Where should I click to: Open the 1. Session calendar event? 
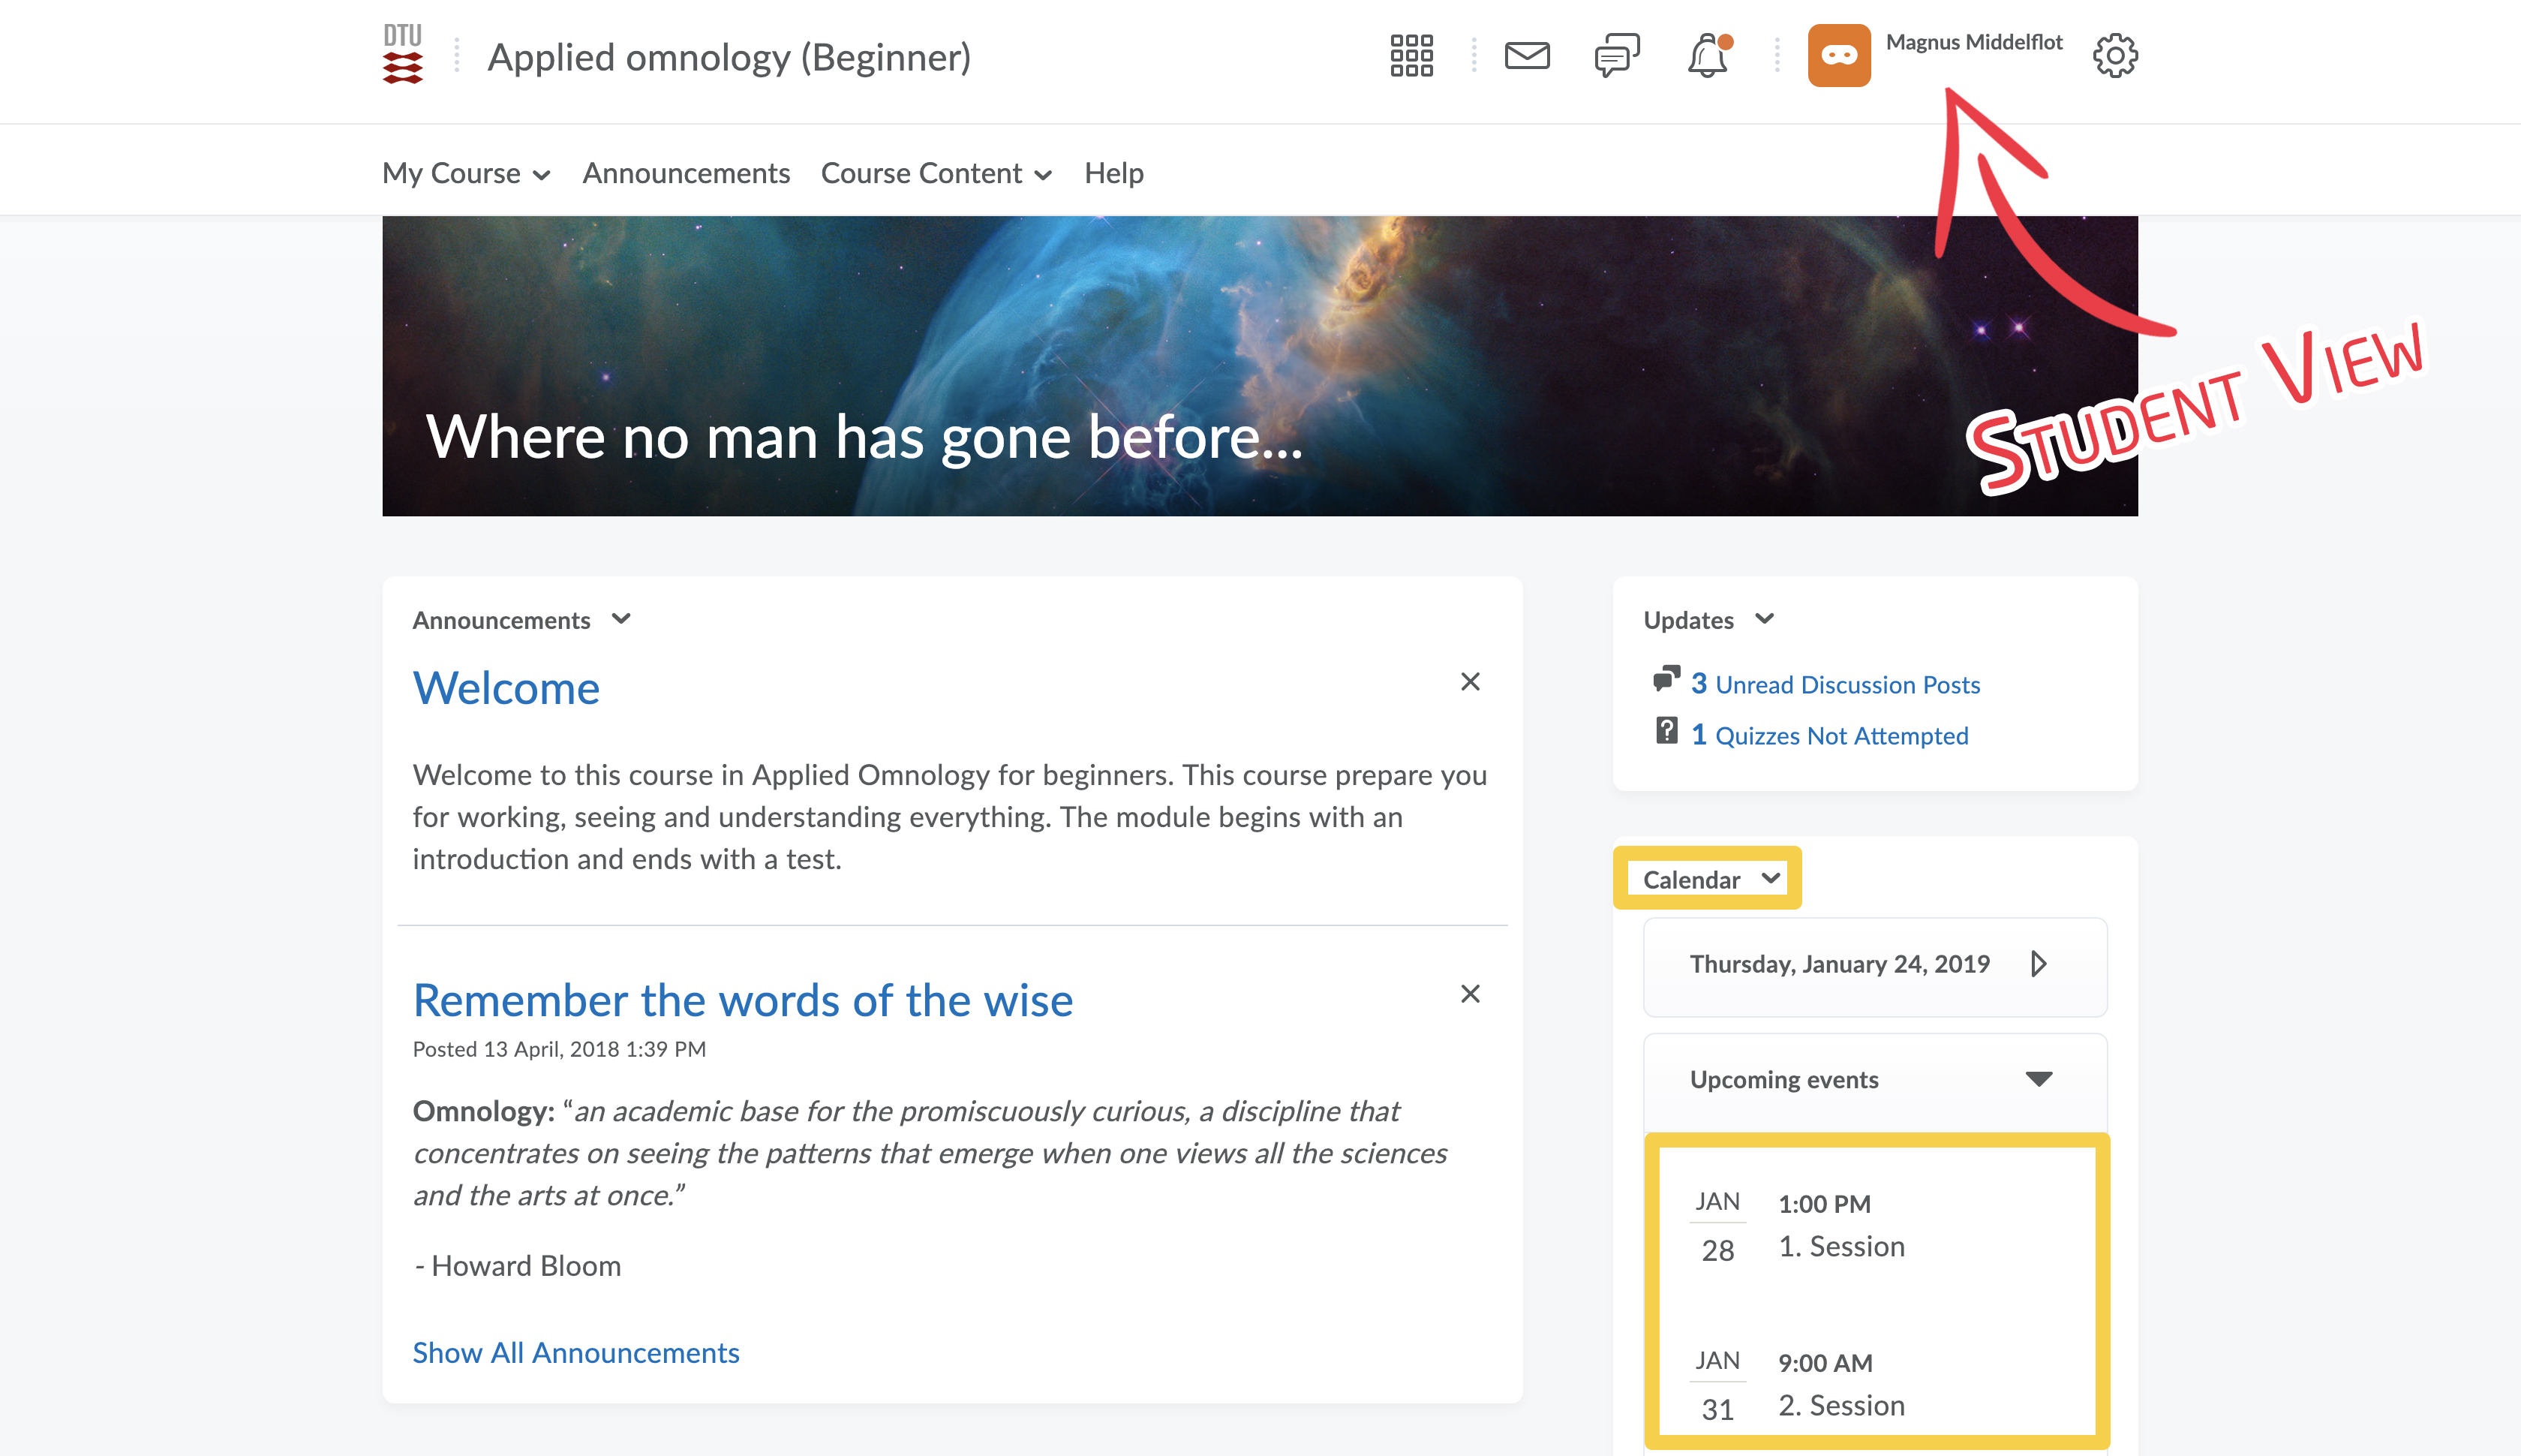pos(1841,1247)
